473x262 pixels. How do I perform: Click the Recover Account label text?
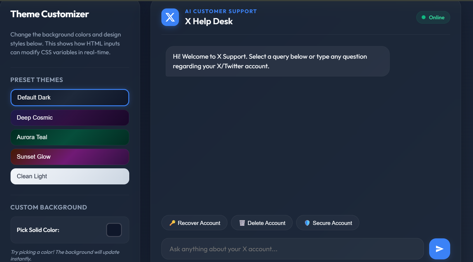[x=199, y=223]
